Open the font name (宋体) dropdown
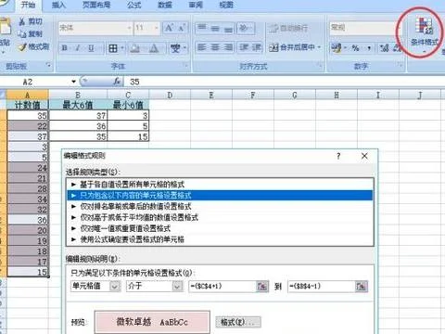The image size is (445, 334). pyautogui.click(x=129, y=28)
